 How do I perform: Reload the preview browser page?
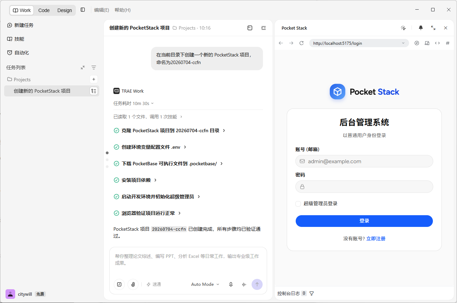[x=302, y=43]
